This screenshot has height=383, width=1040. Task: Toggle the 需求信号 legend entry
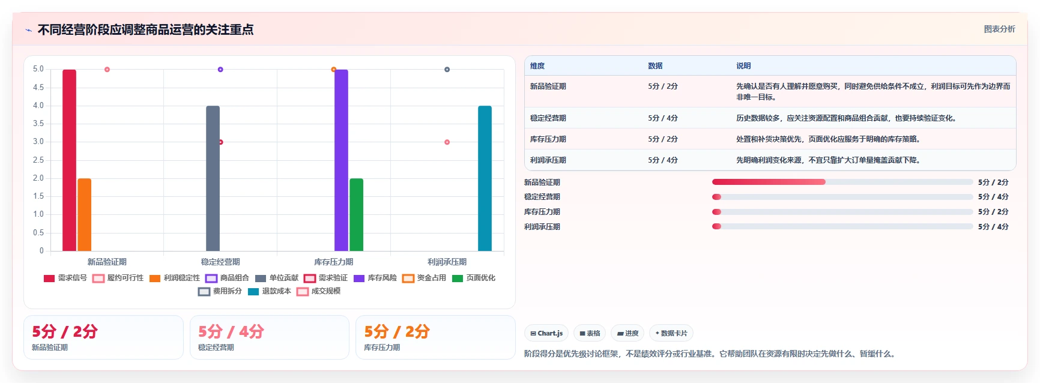point(65,278)
